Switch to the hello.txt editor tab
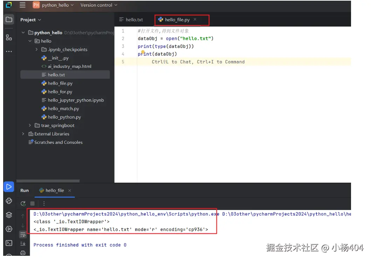 point(131,20)
